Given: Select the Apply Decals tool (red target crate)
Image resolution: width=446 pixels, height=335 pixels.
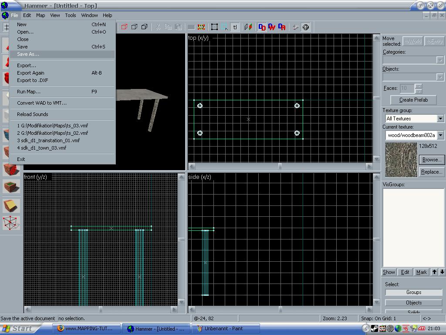Looking at the screenshot, I should [x=11, y=170].
